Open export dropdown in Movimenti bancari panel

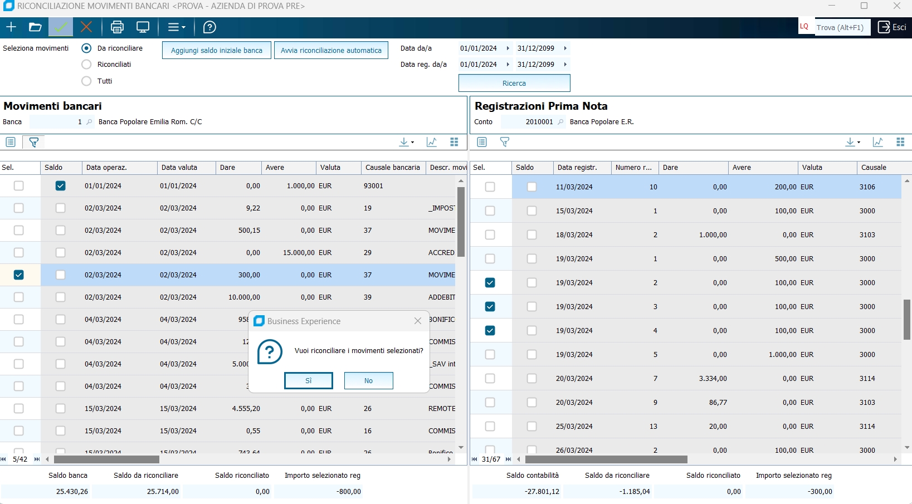(407, 143)
